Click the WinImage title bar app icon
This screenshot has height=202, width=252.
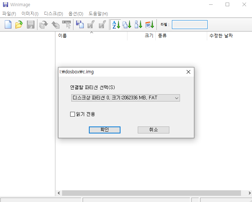point(6,4)
